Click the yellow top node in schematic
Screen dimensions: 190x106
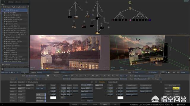click(130, 2)
